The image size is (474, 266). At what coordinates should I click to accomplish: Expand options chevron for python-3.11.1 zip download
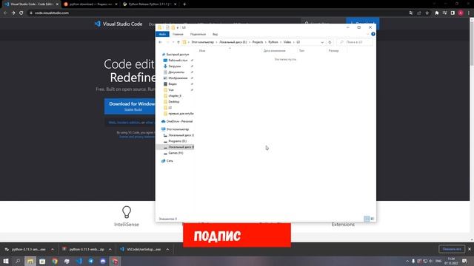(x=110, y=250)
